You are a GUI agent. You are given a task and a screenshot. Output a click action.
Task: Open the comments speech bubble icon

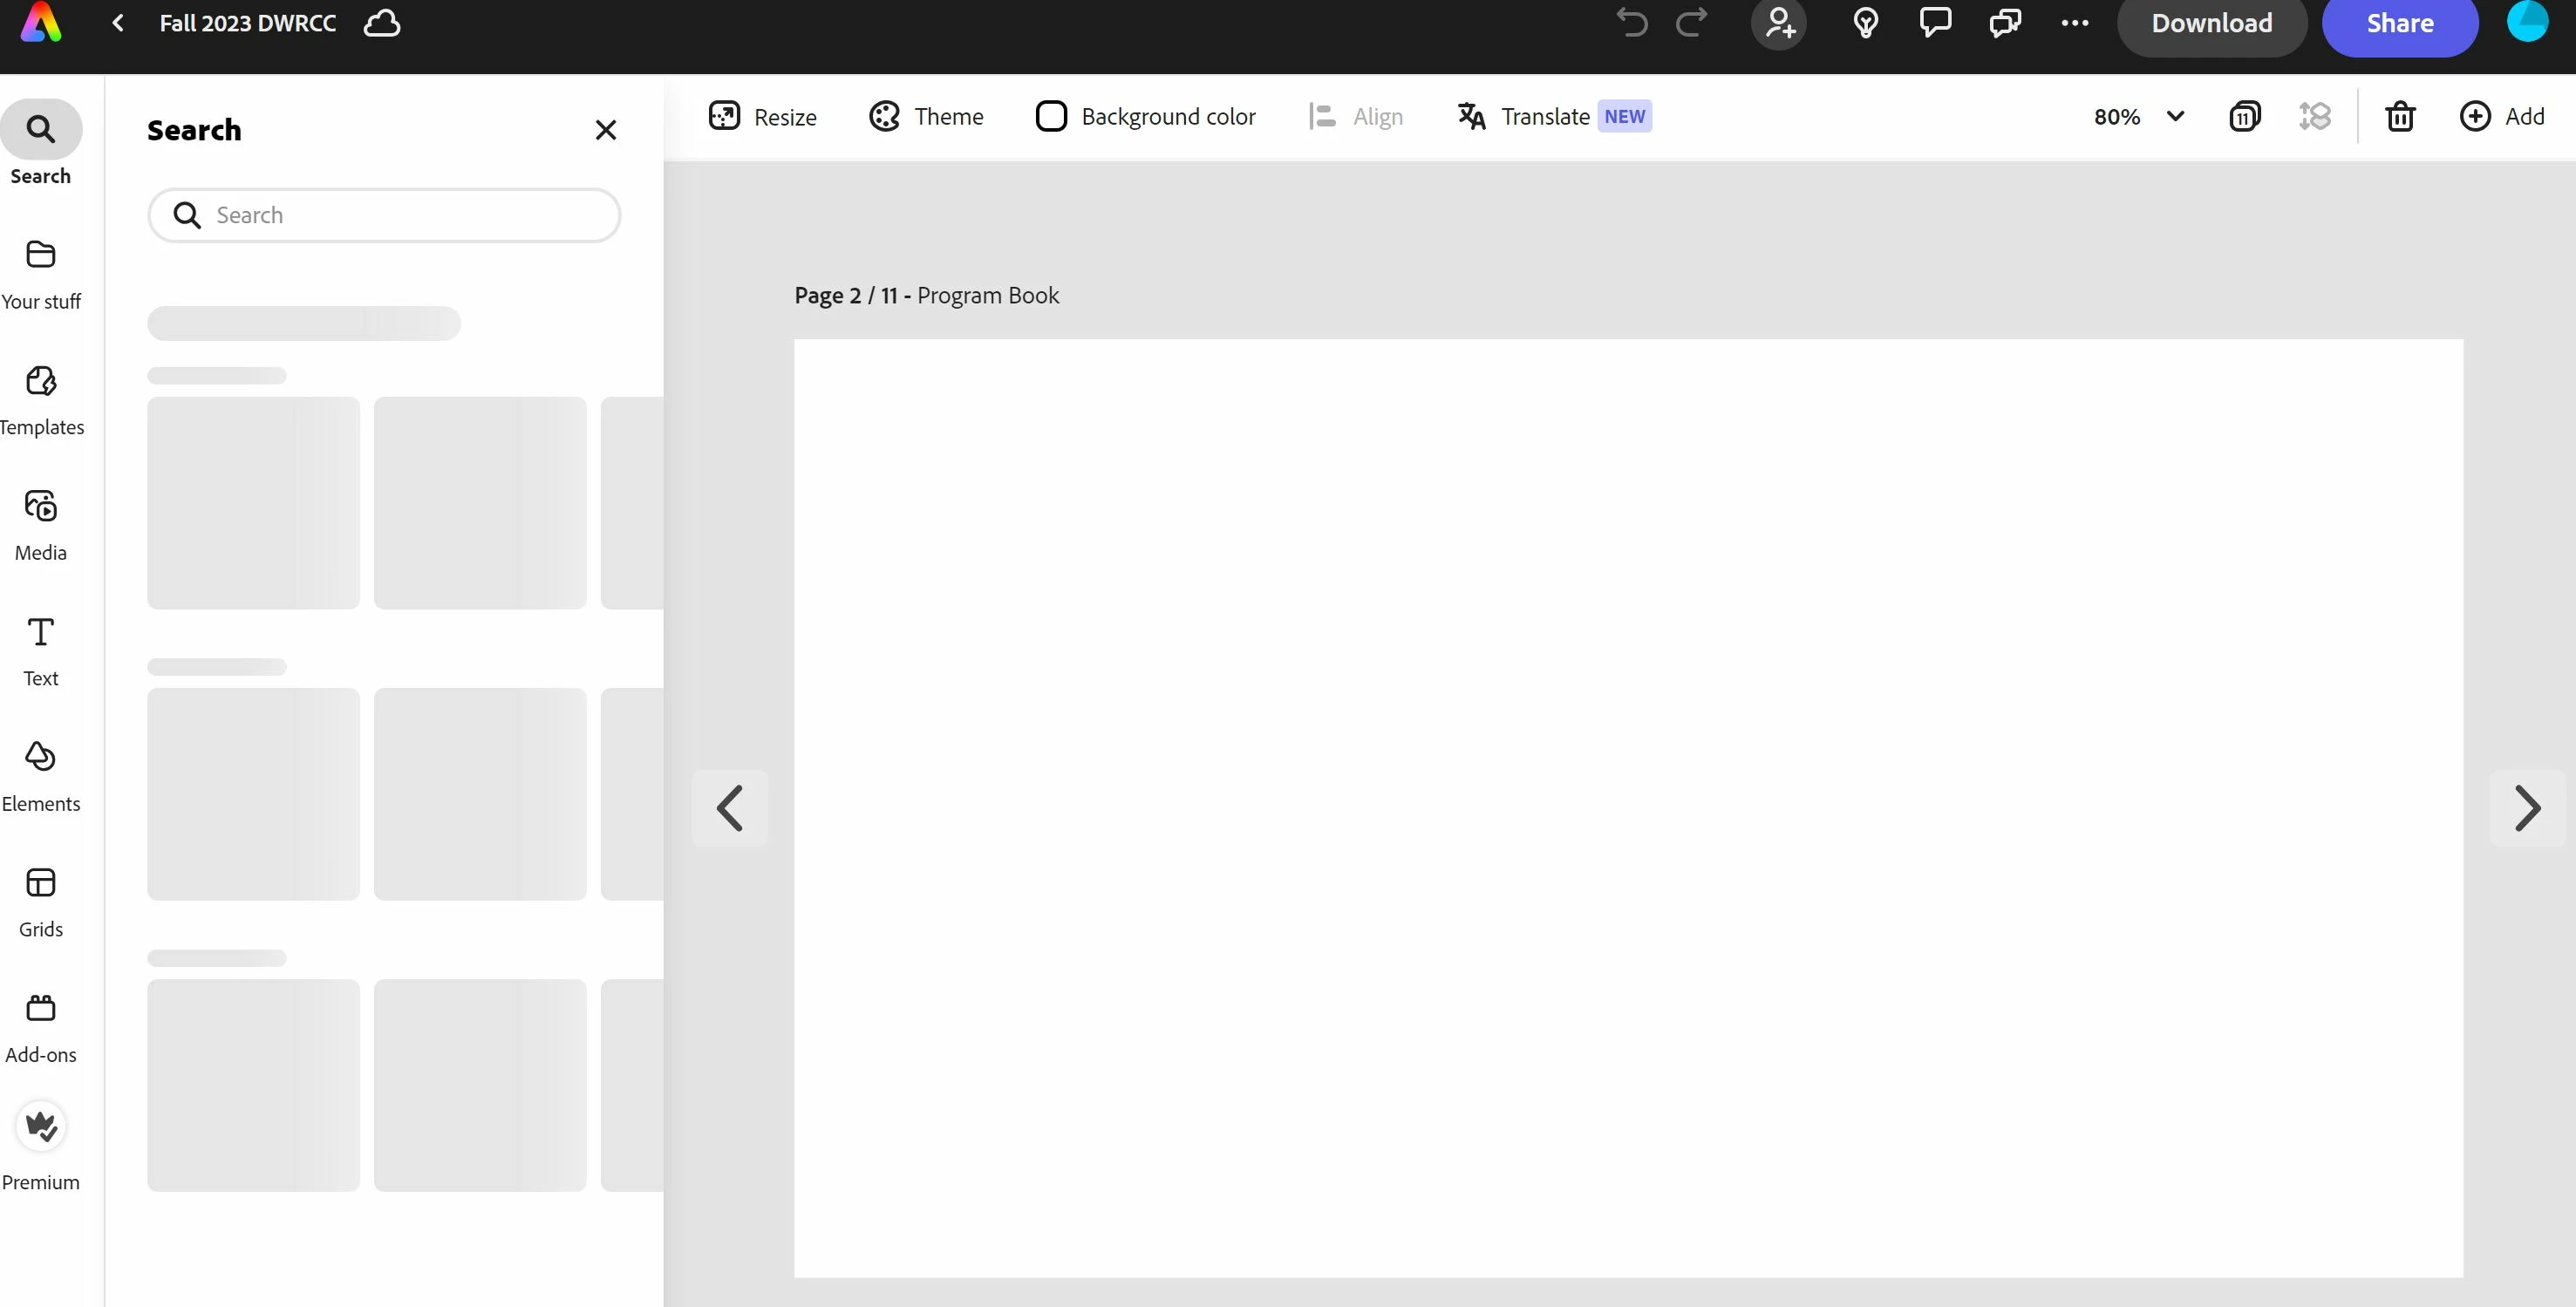pyautogui.click(x=1935, y=22)
